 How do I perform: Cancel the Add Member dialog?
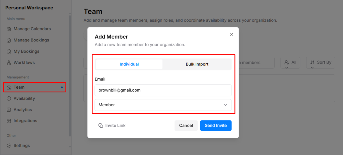(x=186, y=126)
